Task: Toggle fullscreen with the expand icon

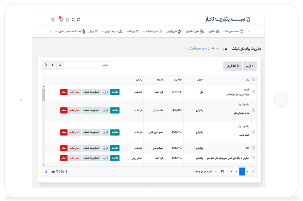Action: (73, 19)
